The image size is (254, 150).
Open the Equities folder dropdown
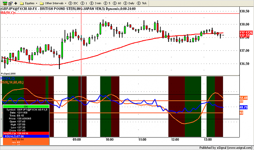29,3
